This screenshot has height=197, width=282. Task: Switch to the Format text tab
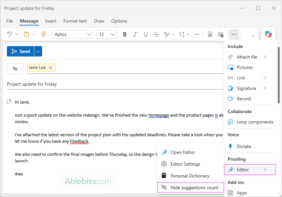(75, 21)
